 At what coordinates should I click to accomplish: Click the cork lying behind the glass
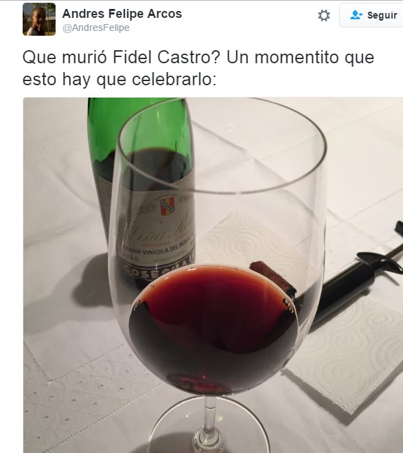[x=273, y=276]
